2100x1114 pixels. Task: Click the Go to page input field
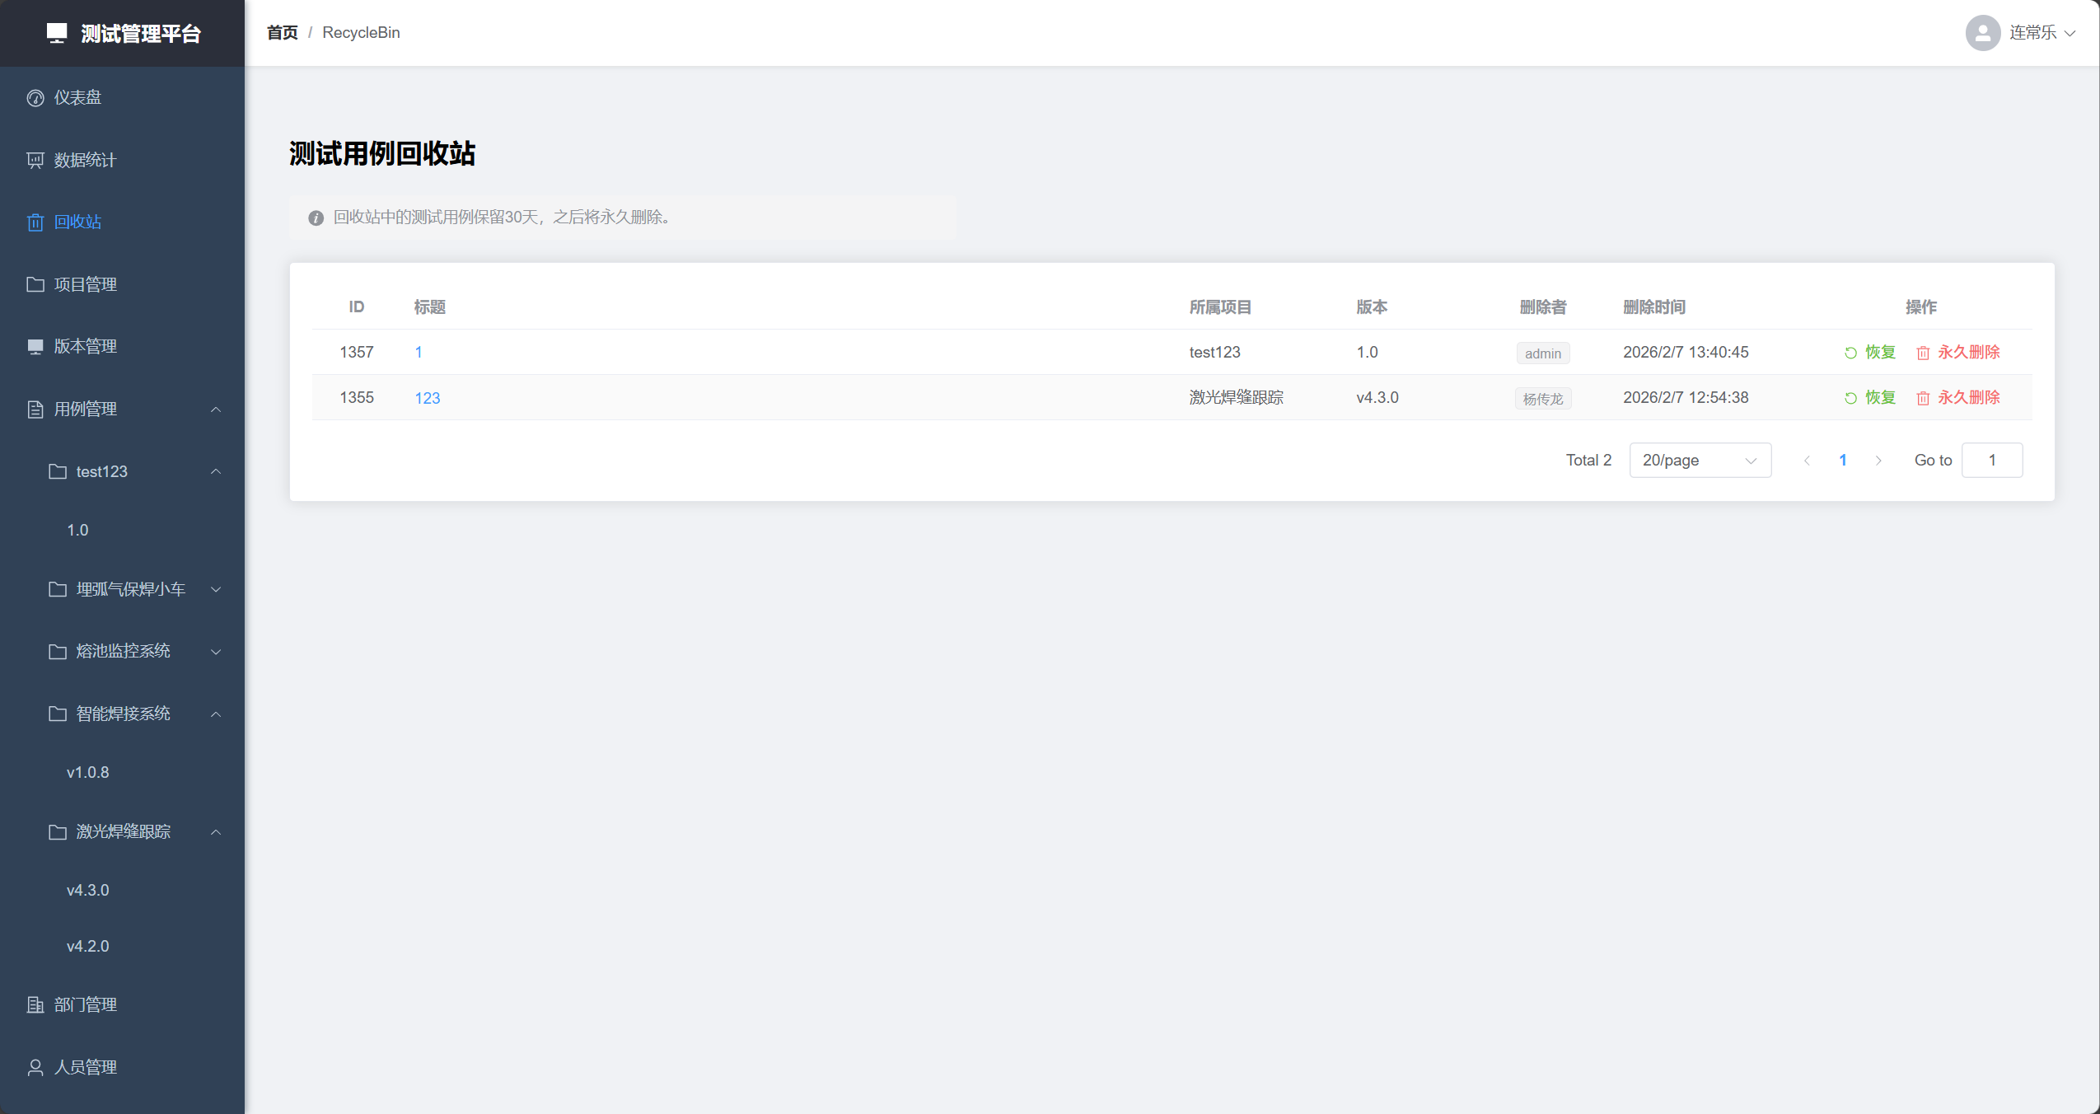coord(1991,461)
